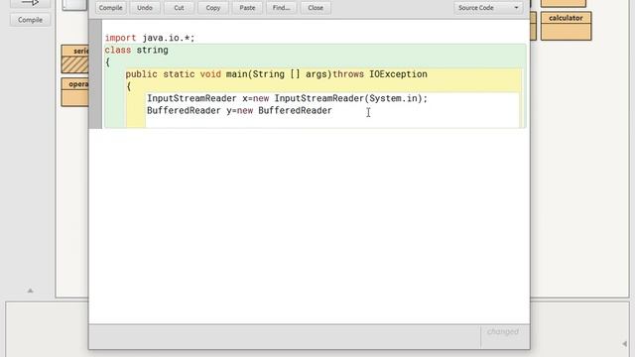Click the collapse triangle in left sidebar
Image resolution: width=635 pixels, height=357 pixels.
30,291
